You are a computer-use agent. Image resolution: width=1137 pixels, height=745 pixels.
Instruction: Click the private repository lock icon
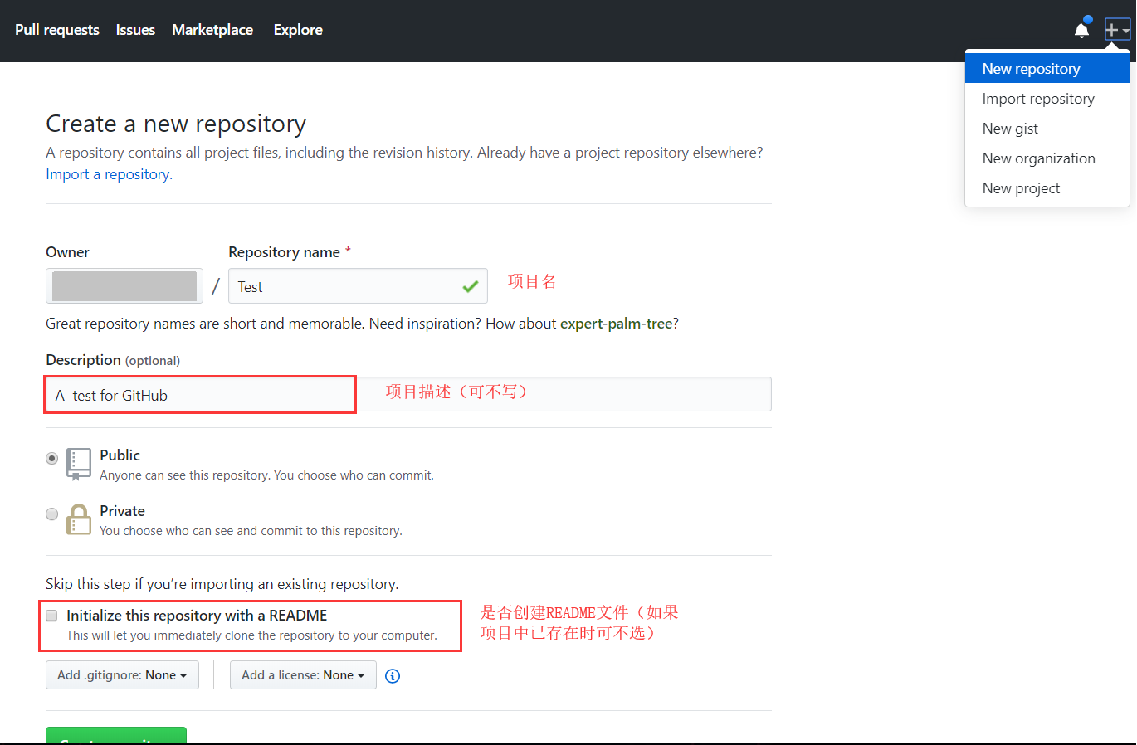[79, 519]
